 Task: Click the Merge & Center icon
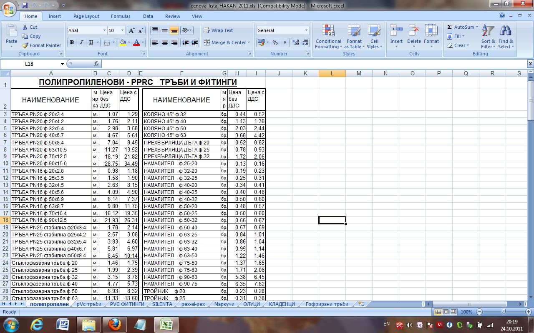tap(207, 42)
